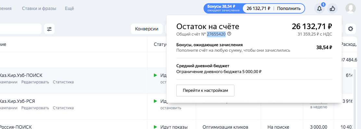
Task: Click Оптимизация кликов cell
Action: click(225, 127)
